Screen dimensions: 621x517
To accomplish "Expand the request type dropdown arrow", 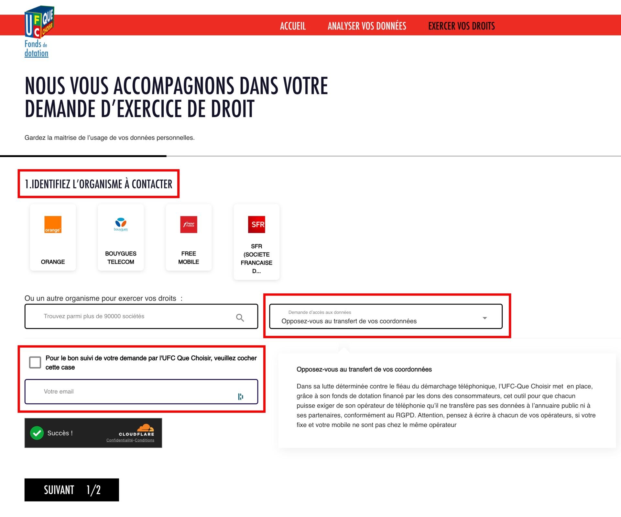I will pyautogui.click(x=485, y=318).
